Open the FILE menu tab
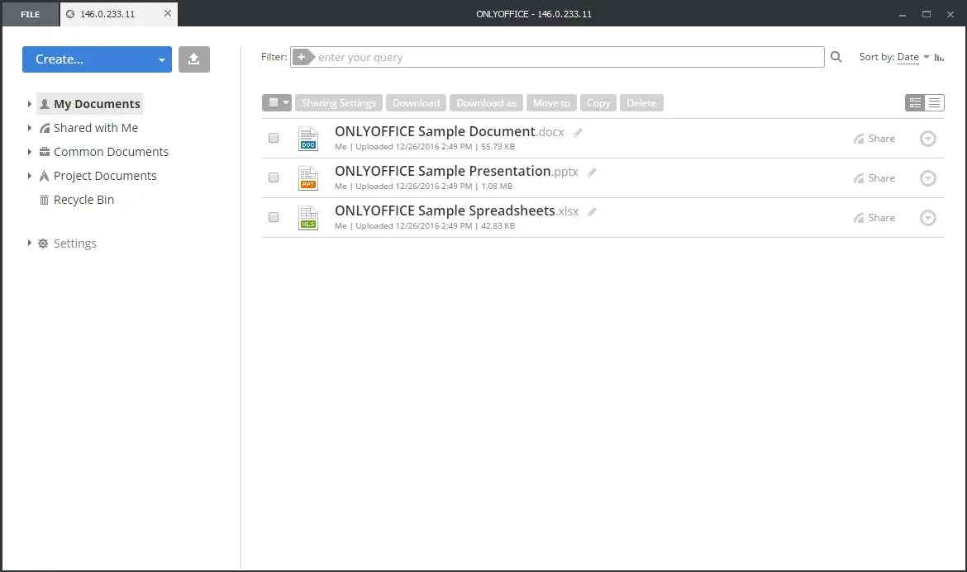Viewport: 967px width, 572px height. point(31,14)
